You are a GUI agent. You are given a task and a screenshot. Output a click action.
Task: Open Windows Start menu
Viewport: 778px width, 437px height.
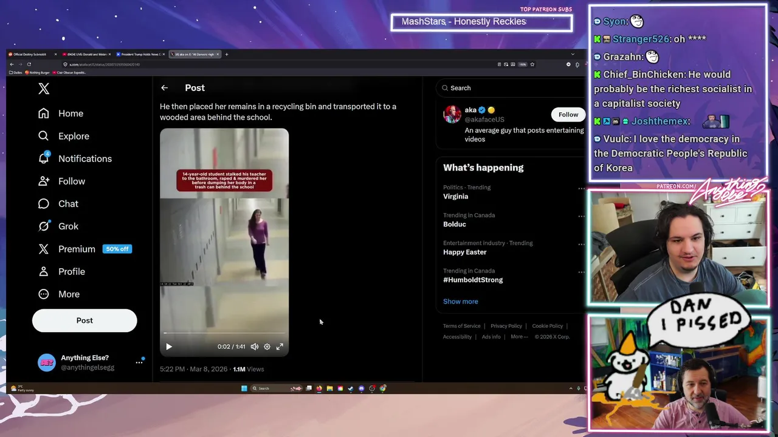tap(244, 388)
